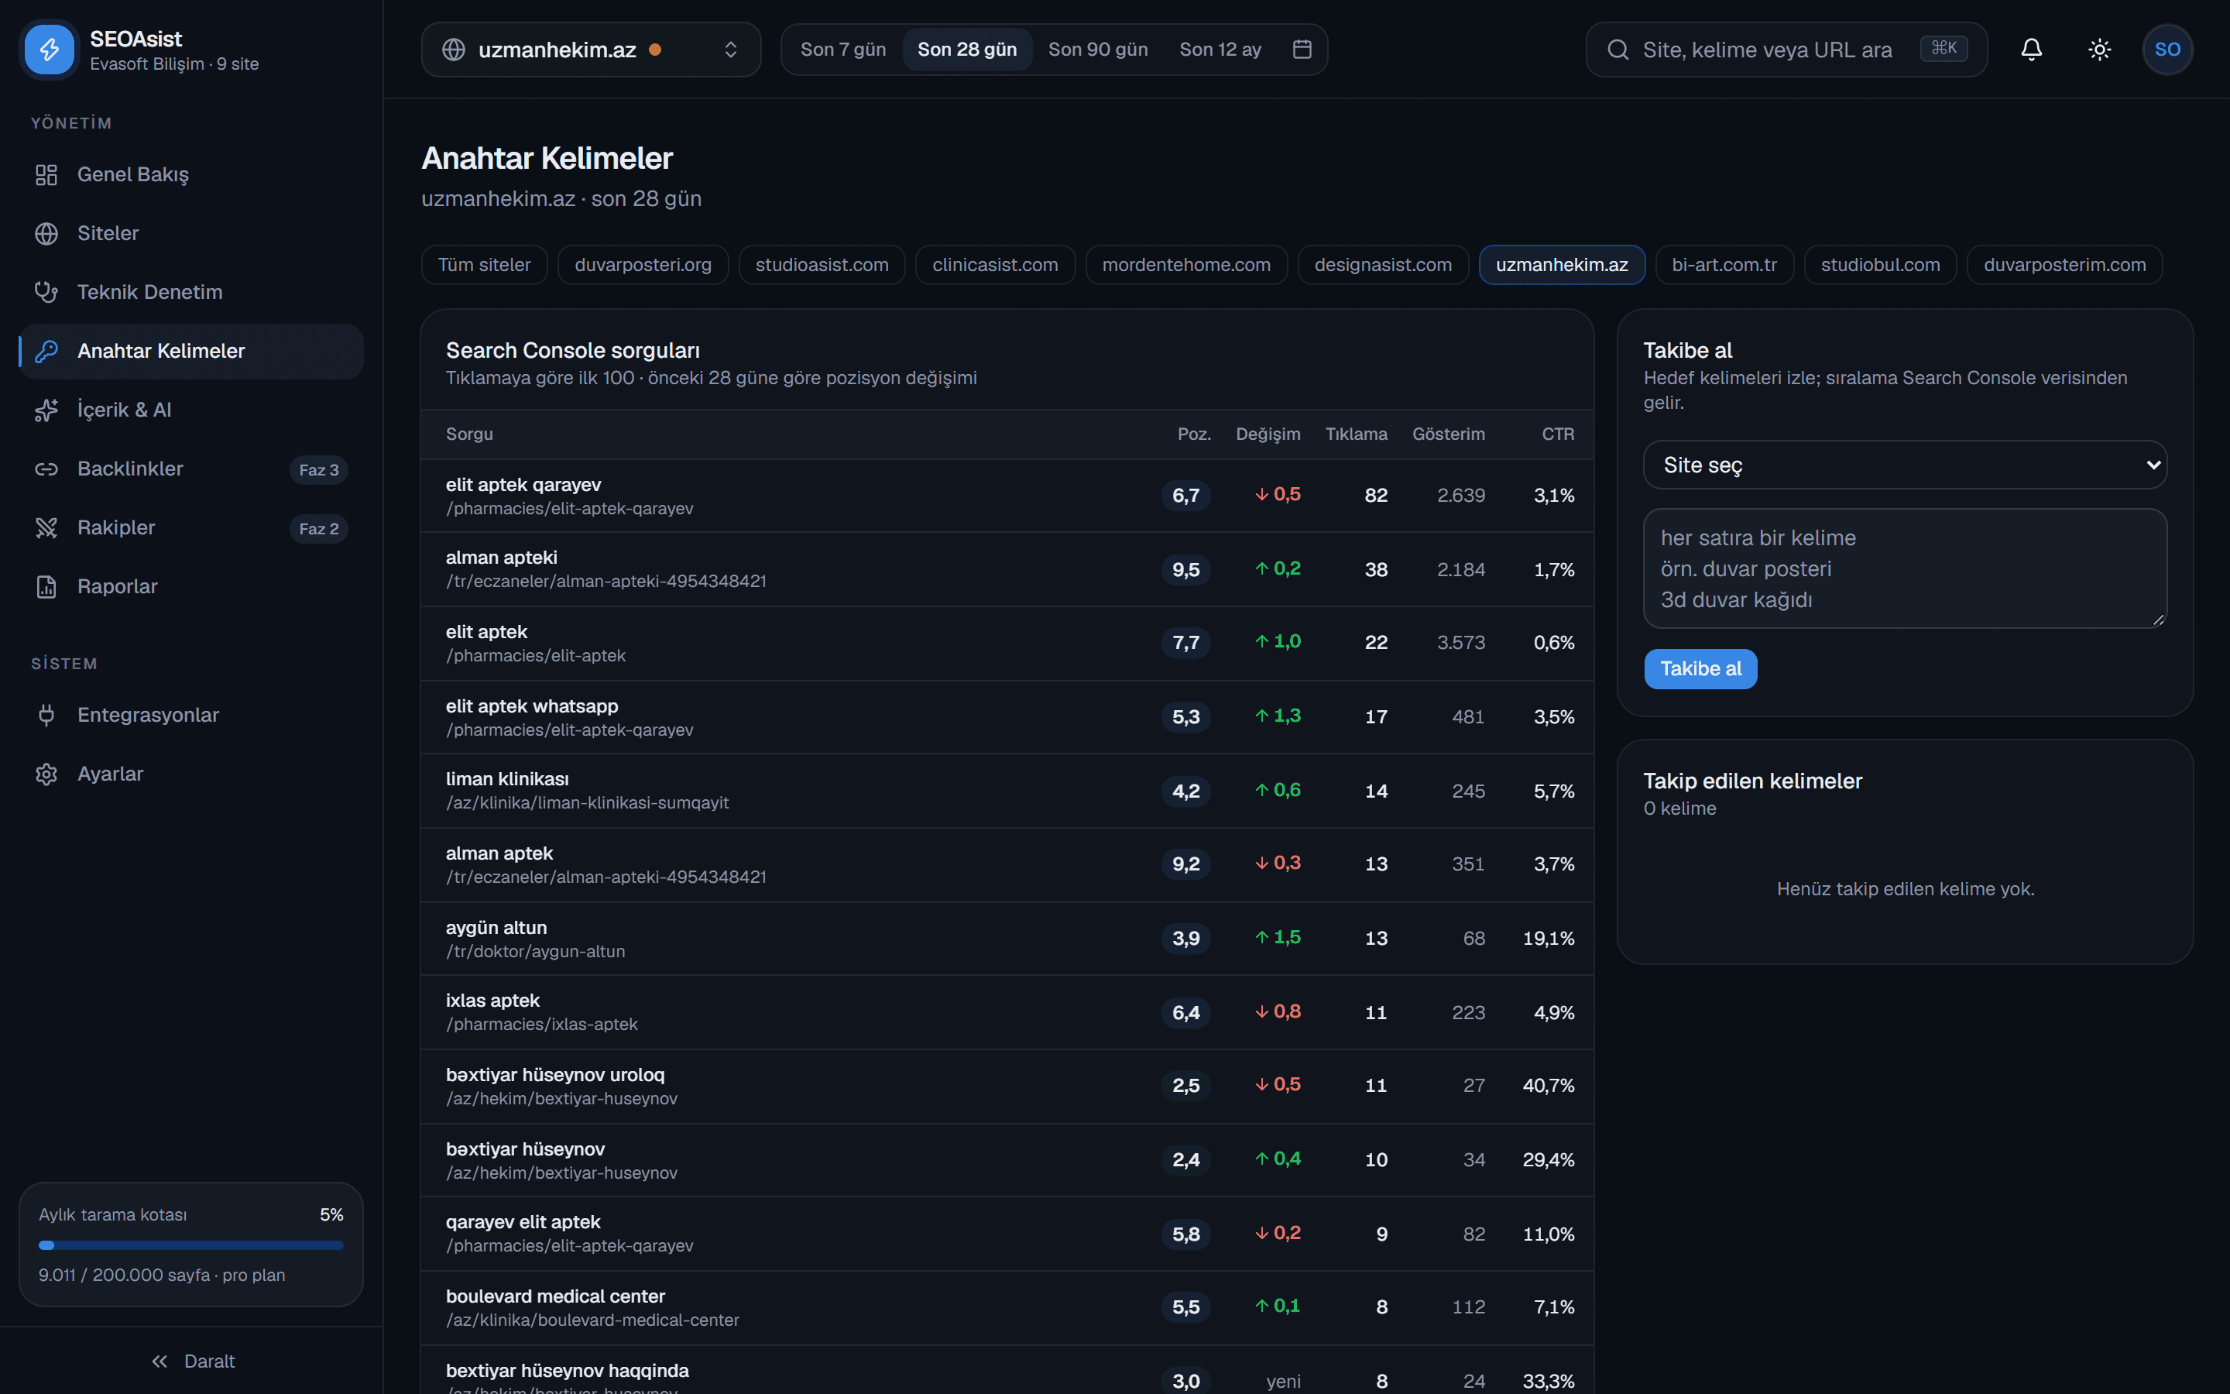
Task: Filter by bi-art.com.tr chip
Action: 1724,265
